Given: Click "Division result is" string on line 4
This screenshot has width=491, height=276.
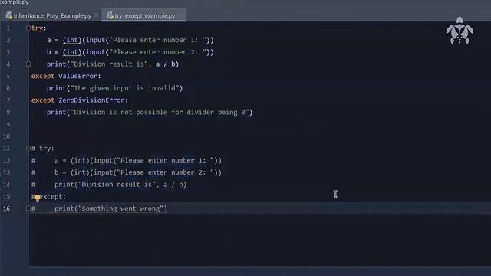Looking at the screenshot, I should (109, 64).
